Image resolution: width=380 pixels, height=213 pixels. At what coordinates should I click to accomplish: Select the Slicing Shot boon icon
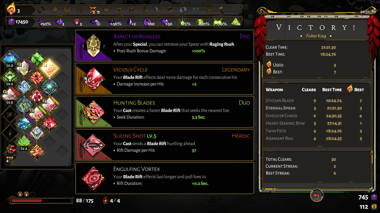(94, 145)
